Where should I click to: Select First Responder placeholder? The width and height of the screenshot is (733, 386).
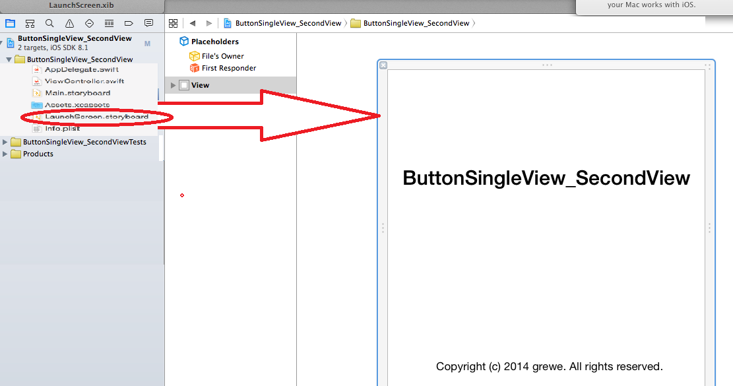tap(228, 68)
